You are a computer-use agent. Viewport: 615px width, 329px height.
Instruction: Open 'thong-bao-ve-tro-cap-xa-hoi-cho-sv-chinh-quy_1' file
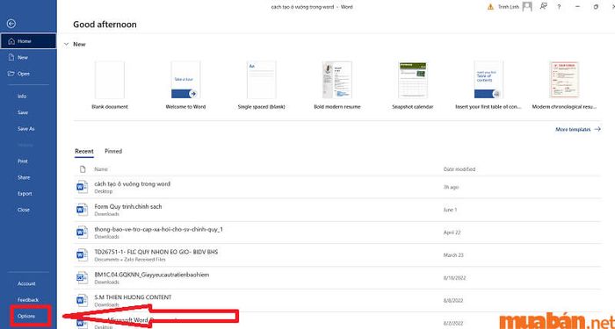[x=337, y=232]
